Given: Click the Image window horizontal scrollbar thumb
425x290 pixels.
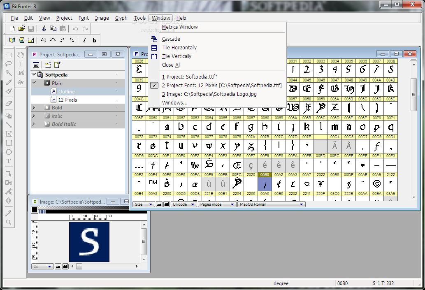Looking at the screenshot, I should coord(79,267).
